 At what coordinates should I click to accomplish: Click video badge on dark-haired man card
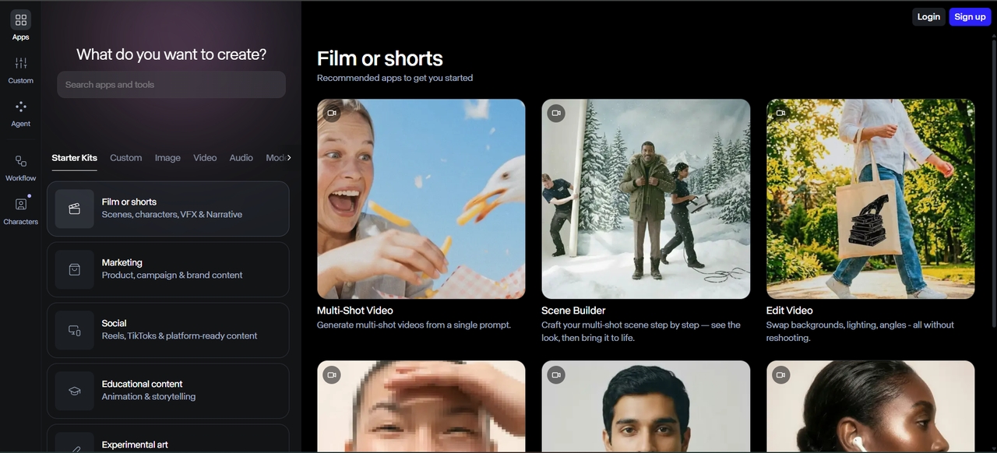pos(556,374)
